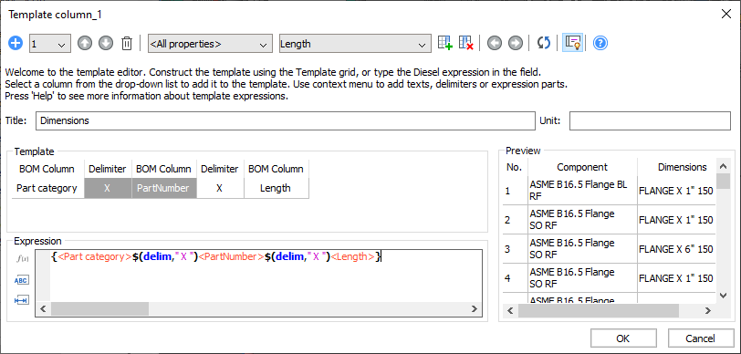Click the remove column icon with red X
Image resolution: width=741 pixels, height=354 pixels.
(x=466, y=43)
